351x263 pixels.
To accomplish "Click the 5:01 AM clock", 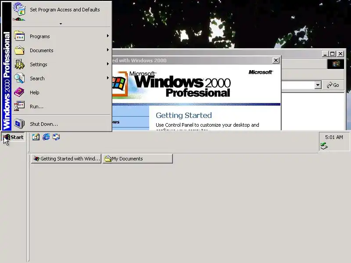I will click(334, 137).
